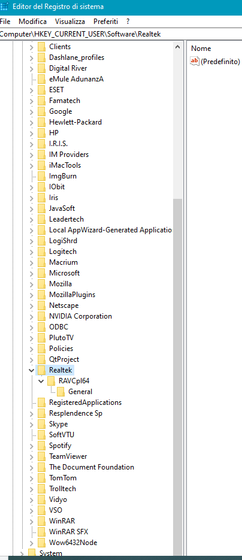Expand the Microsoft key

click(31, 273)
